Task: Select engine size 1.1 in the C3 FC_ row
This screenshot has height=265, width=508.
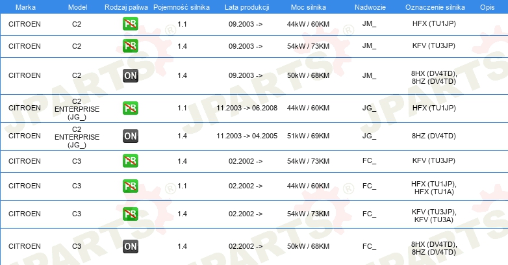Action: pyautogui.click(x=182, y=186)
